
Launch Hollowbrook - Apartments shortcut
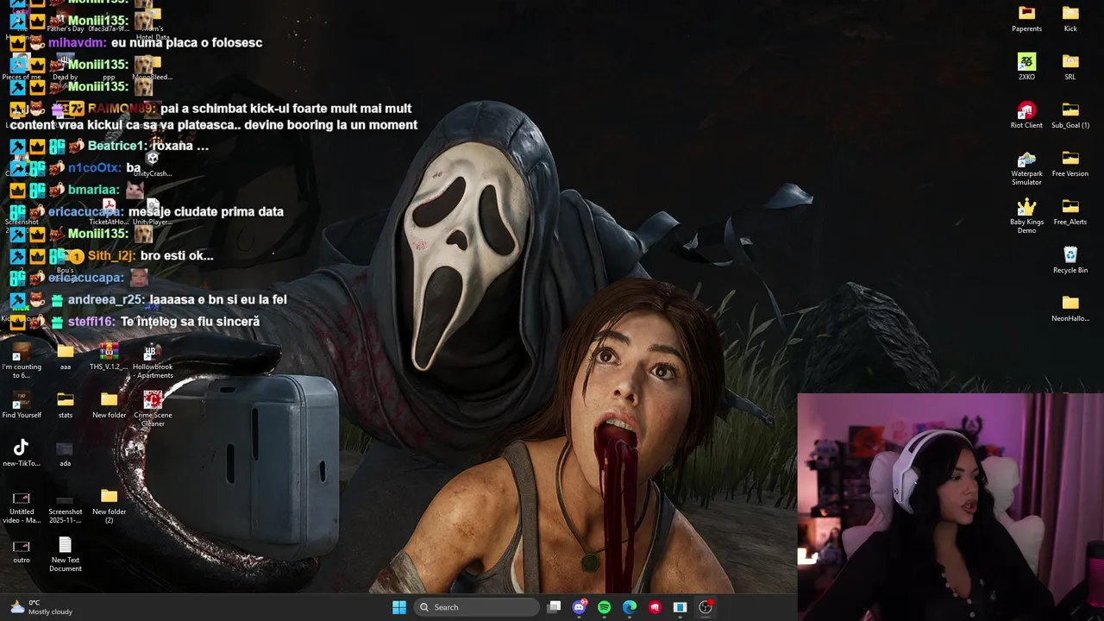tap(153, 361)
